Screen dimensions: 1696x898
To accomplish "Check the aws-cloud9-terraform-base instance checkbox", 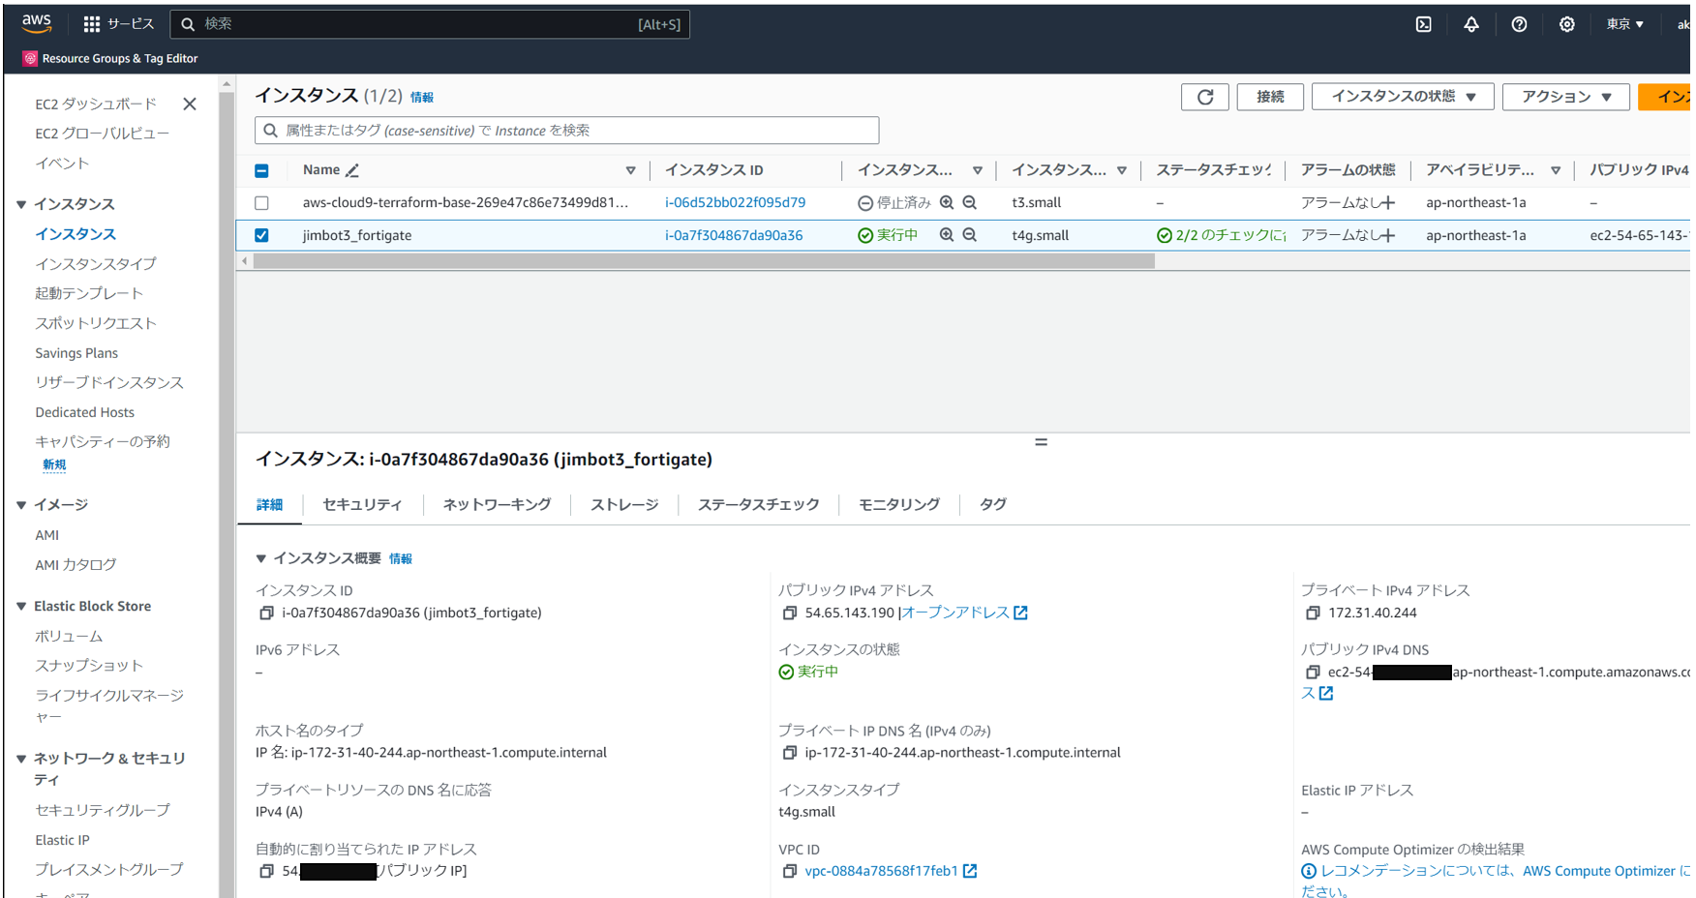I will click(261, 203).
